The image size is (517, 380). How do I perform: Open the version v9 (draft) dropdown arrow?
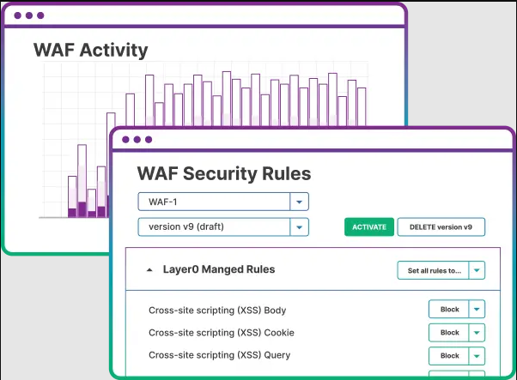[x=299, y=227]
